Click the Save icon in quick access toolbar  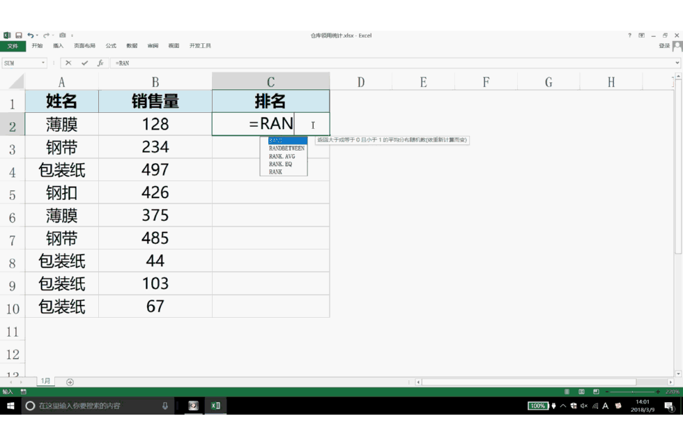[19, 36]
